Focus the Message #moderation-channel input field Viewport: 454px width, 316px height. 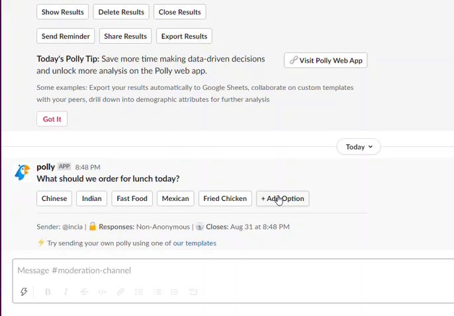point(199,270)
